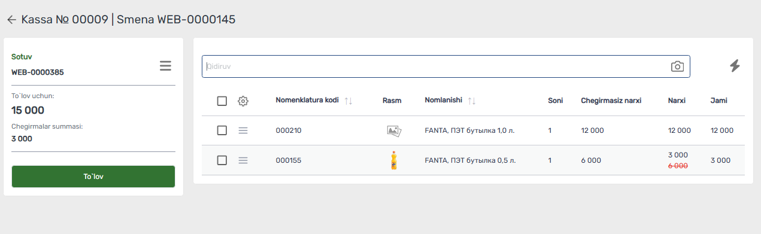Screen dimensions: 761x234
Task: Click placeholder image icon for FANTA 1,0 л.
Action: tap(393, 130)
